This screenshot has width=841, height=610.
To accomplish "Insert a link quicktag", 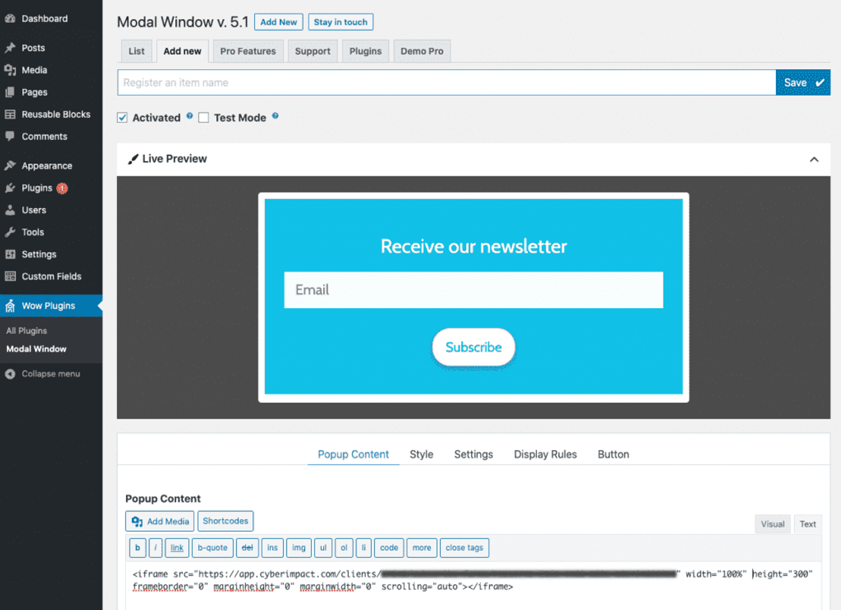I will [x=177, y=548].
